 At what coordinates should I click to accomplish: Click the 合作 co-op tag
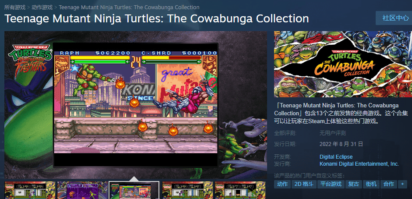tap(389, 184)
